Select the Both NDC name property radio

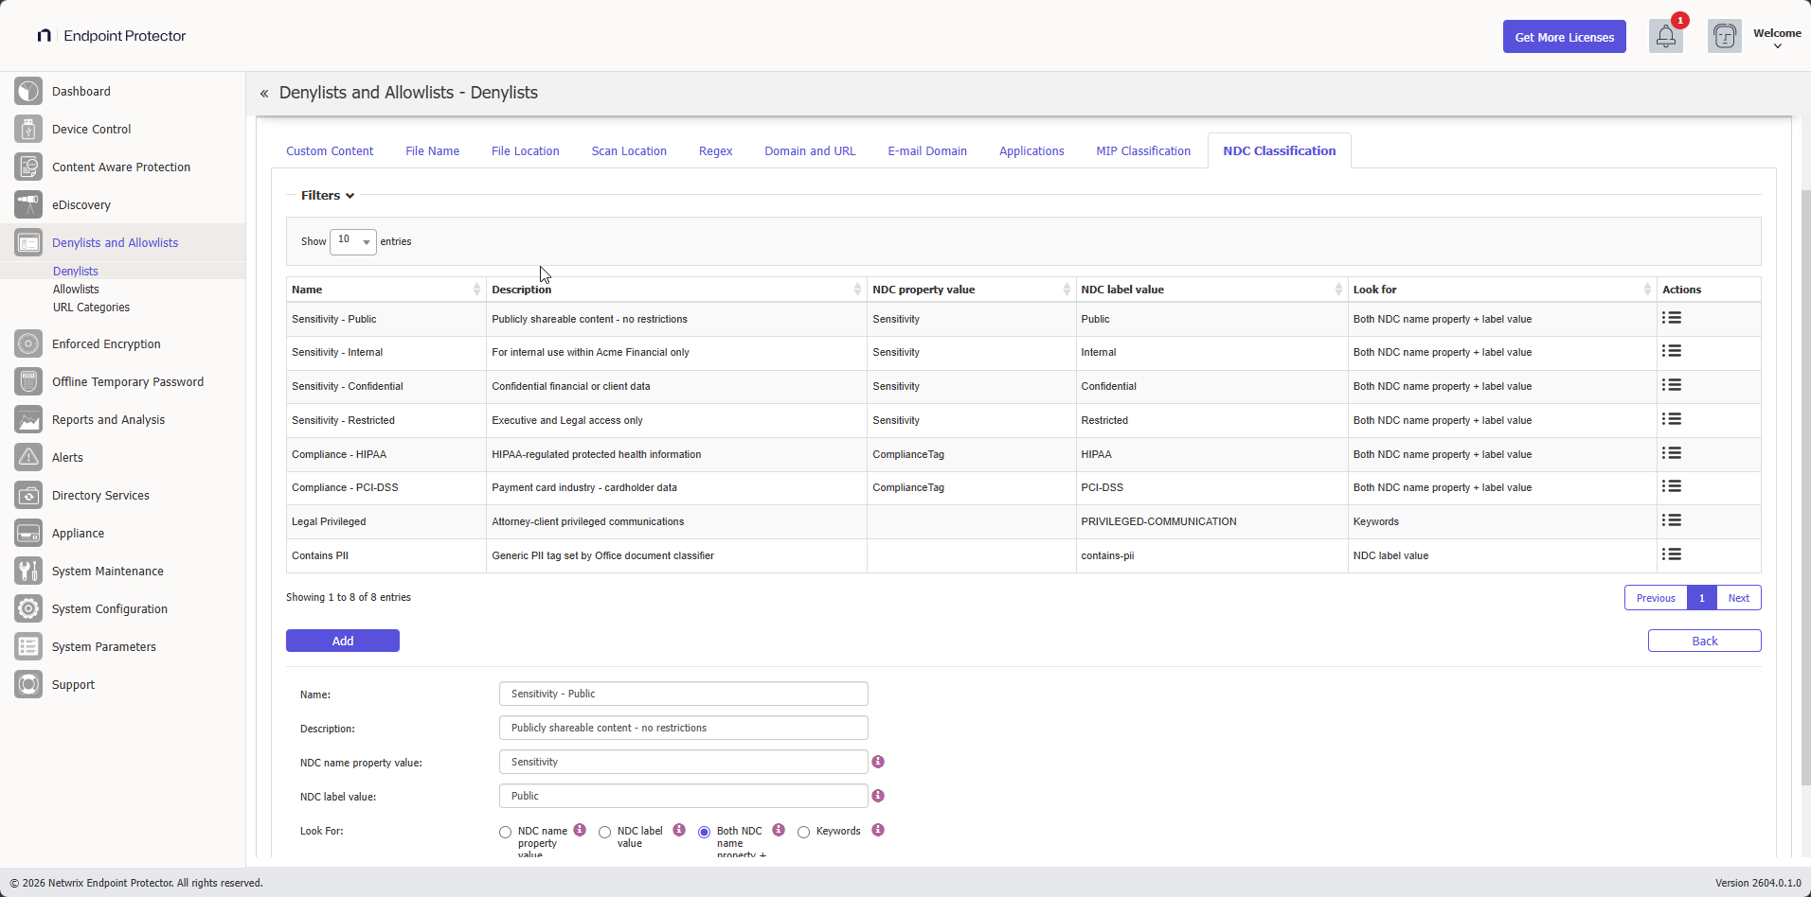(x=704, y=833)
